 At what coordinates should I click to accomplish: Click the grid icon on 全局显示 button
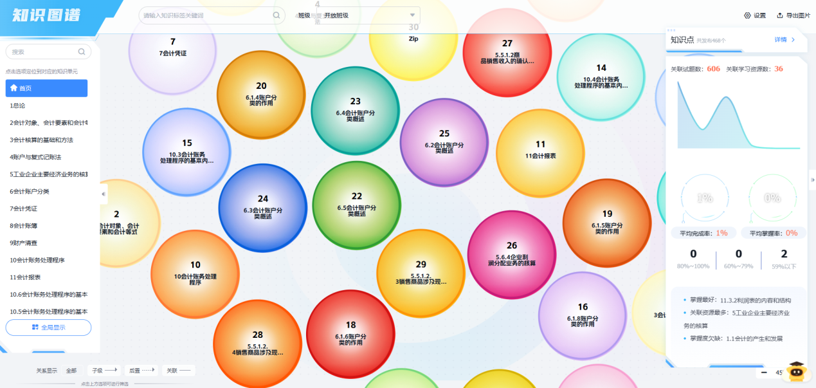35,328
